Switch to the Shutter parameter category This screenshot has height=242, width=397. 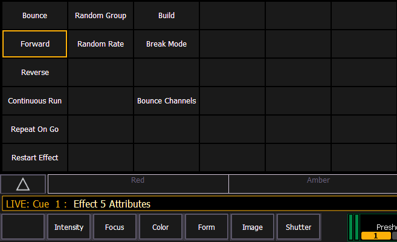(298, 227)
